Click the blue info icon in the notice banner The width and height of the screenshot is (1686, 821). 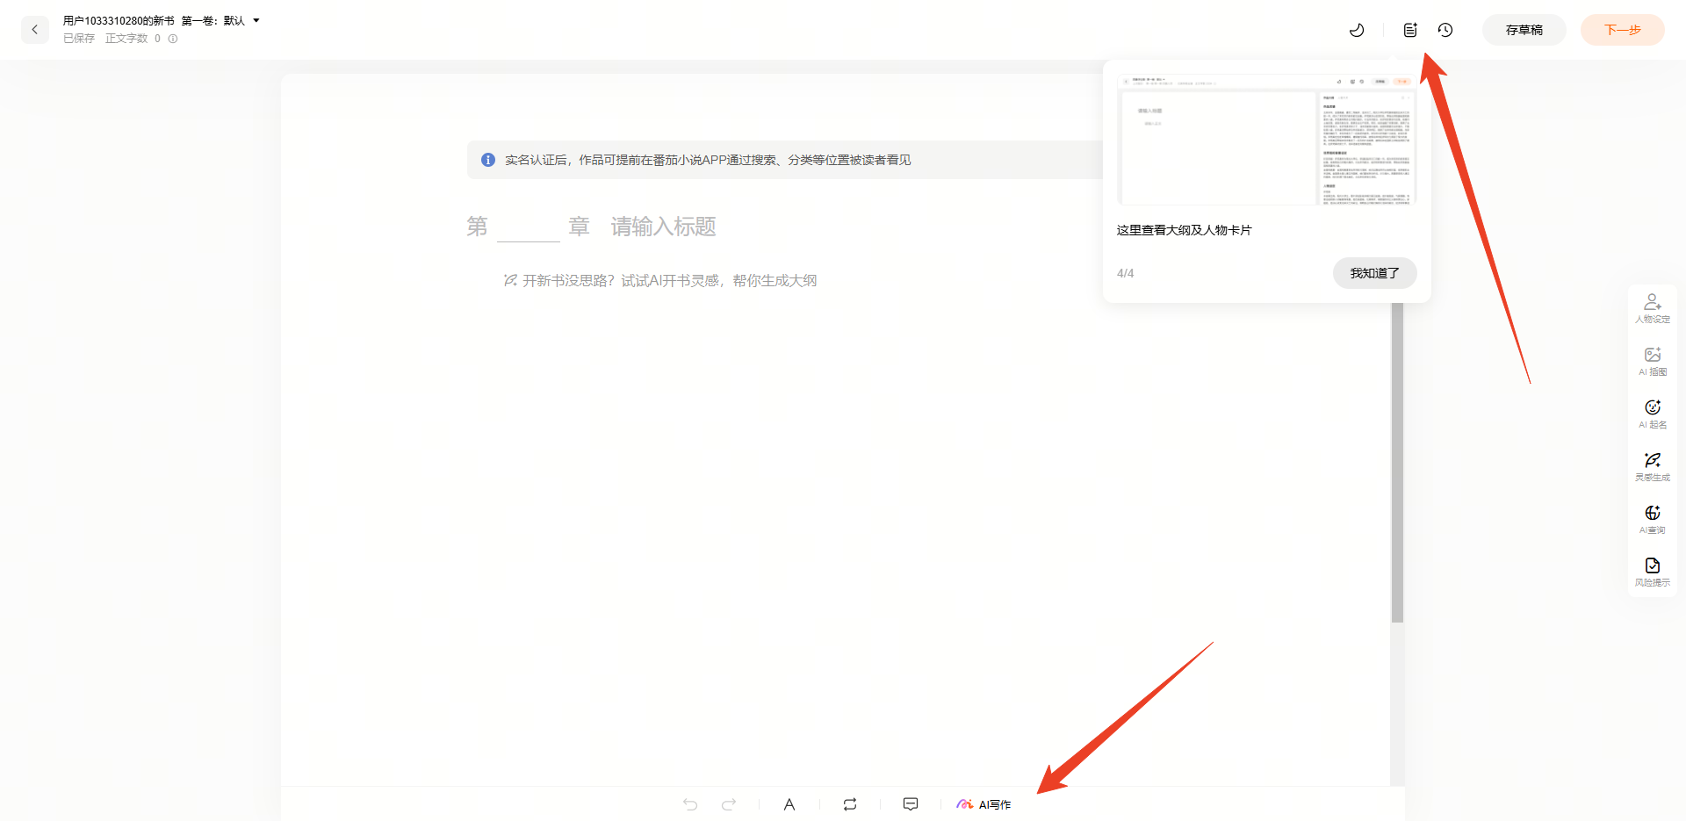488,160
